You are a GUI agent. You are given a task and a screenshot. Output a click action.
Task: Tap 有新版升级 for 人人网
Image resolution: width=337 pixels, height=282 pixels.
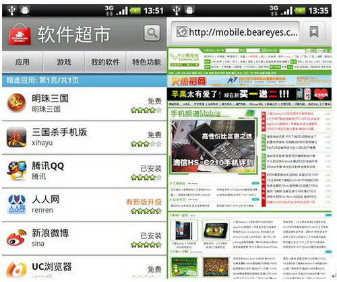click(x=144, y=202)
